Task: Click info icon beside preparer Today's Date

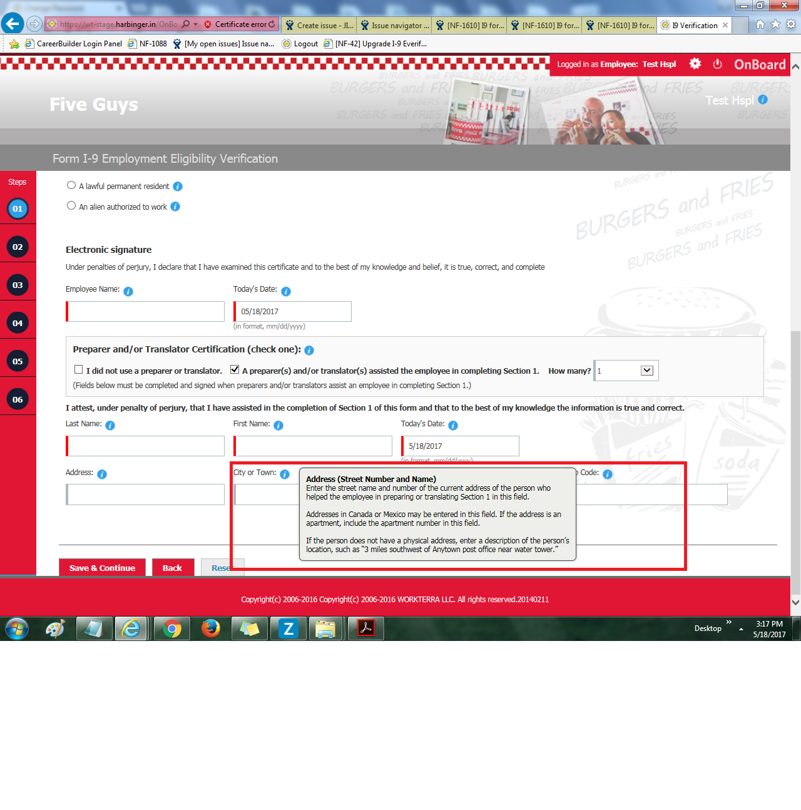Action: coord(453,426)
